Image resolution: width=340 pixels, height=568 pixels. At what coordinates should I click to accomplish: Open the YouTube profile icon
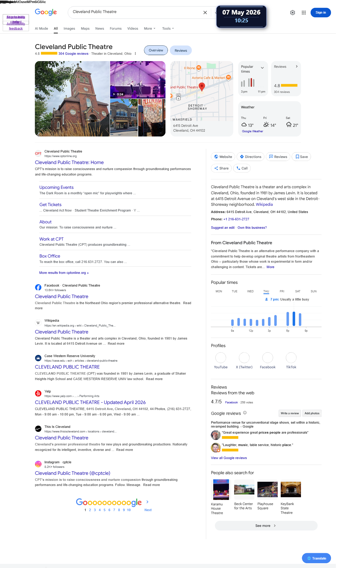point(221,358)
